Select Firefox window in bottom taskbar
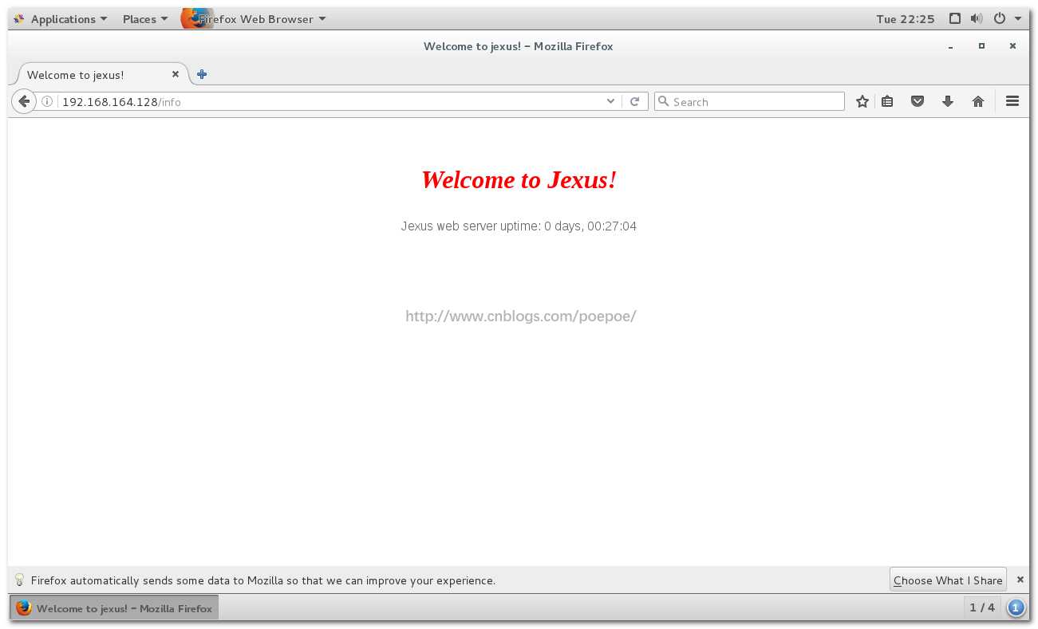 click(x=114, y=607)
